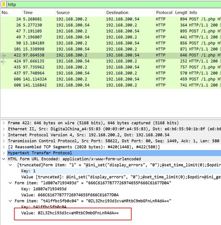Click length 894 in packet 24 row
Viewport: 221px width, 225px height.
[183, 19]
